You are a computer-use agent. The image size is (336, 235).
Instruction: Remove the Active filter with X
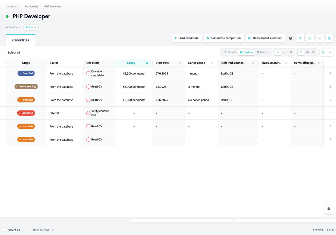coord(36,27)
